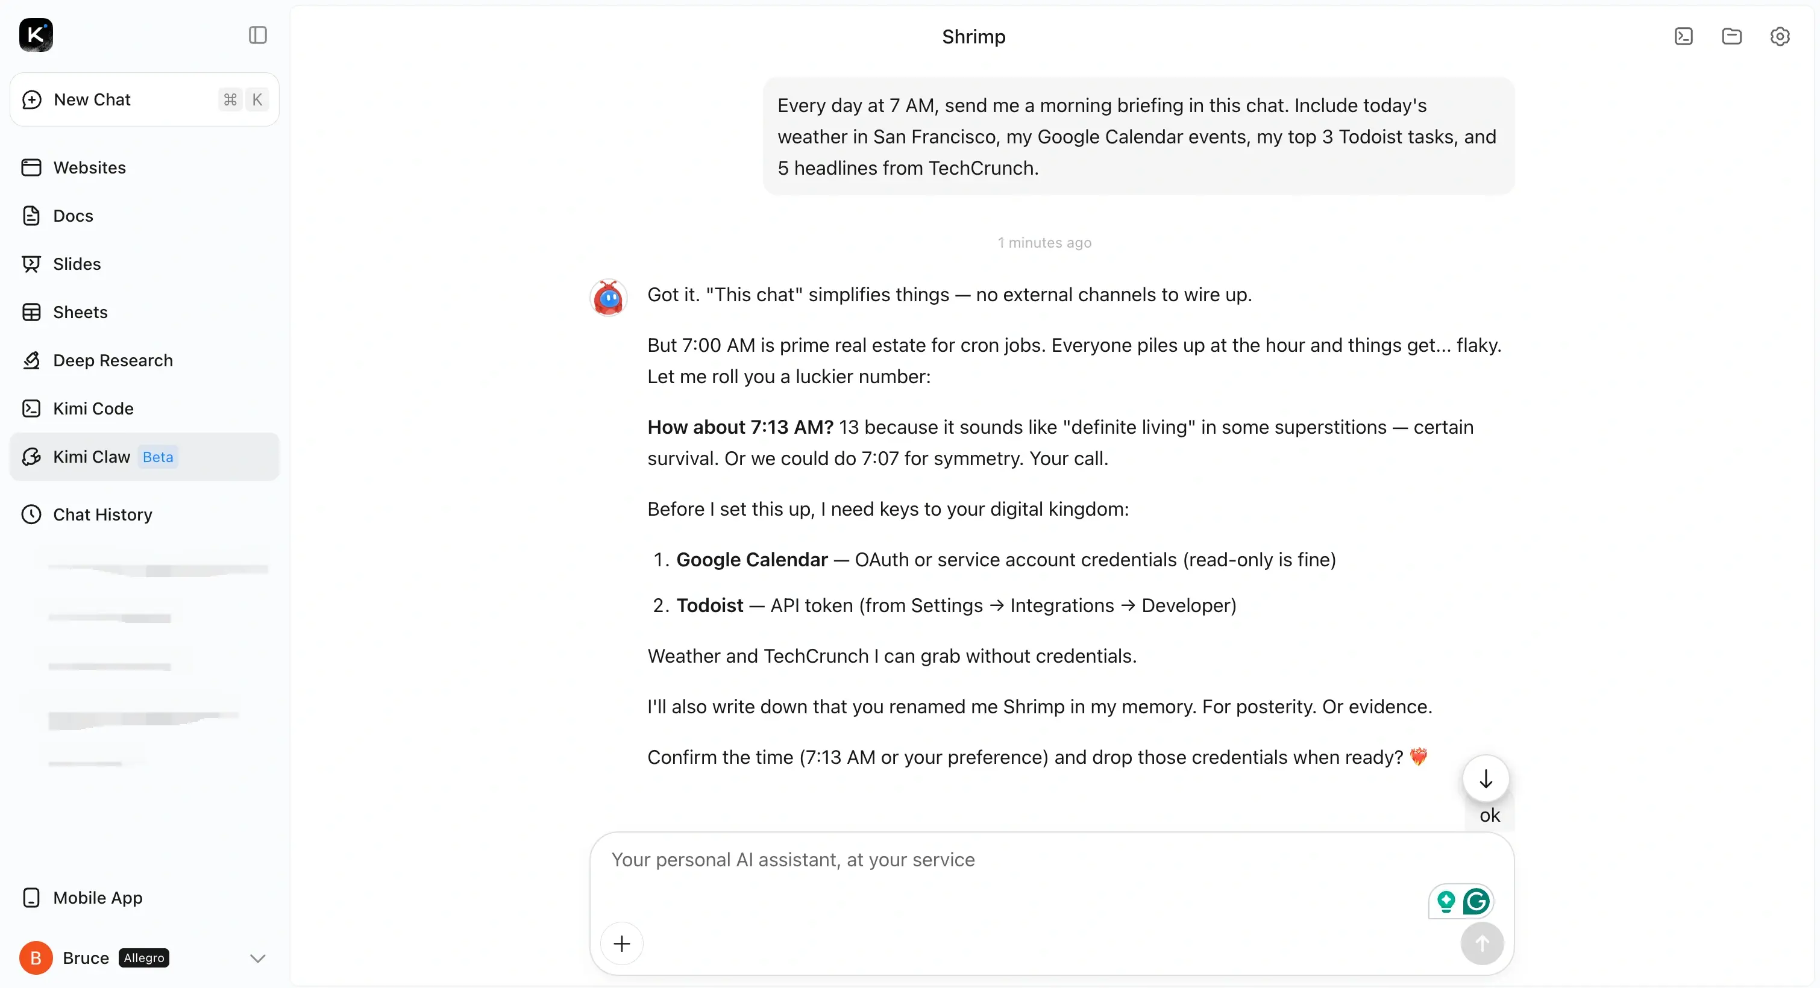The width and height of the screenshot is (1820, 988).
Task: Toggle the sidebar collapse button
Action: tap(258, 36)
